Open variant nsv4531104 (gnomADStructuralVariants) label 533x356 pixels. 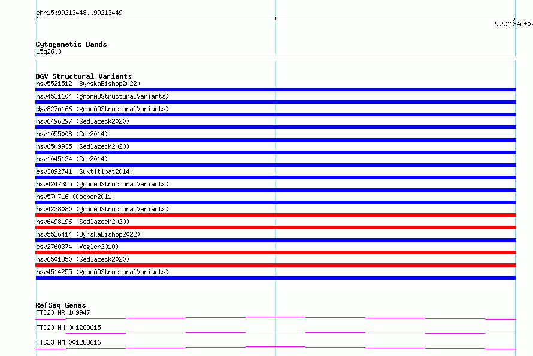pyautogui.click(x=102, y=96)
